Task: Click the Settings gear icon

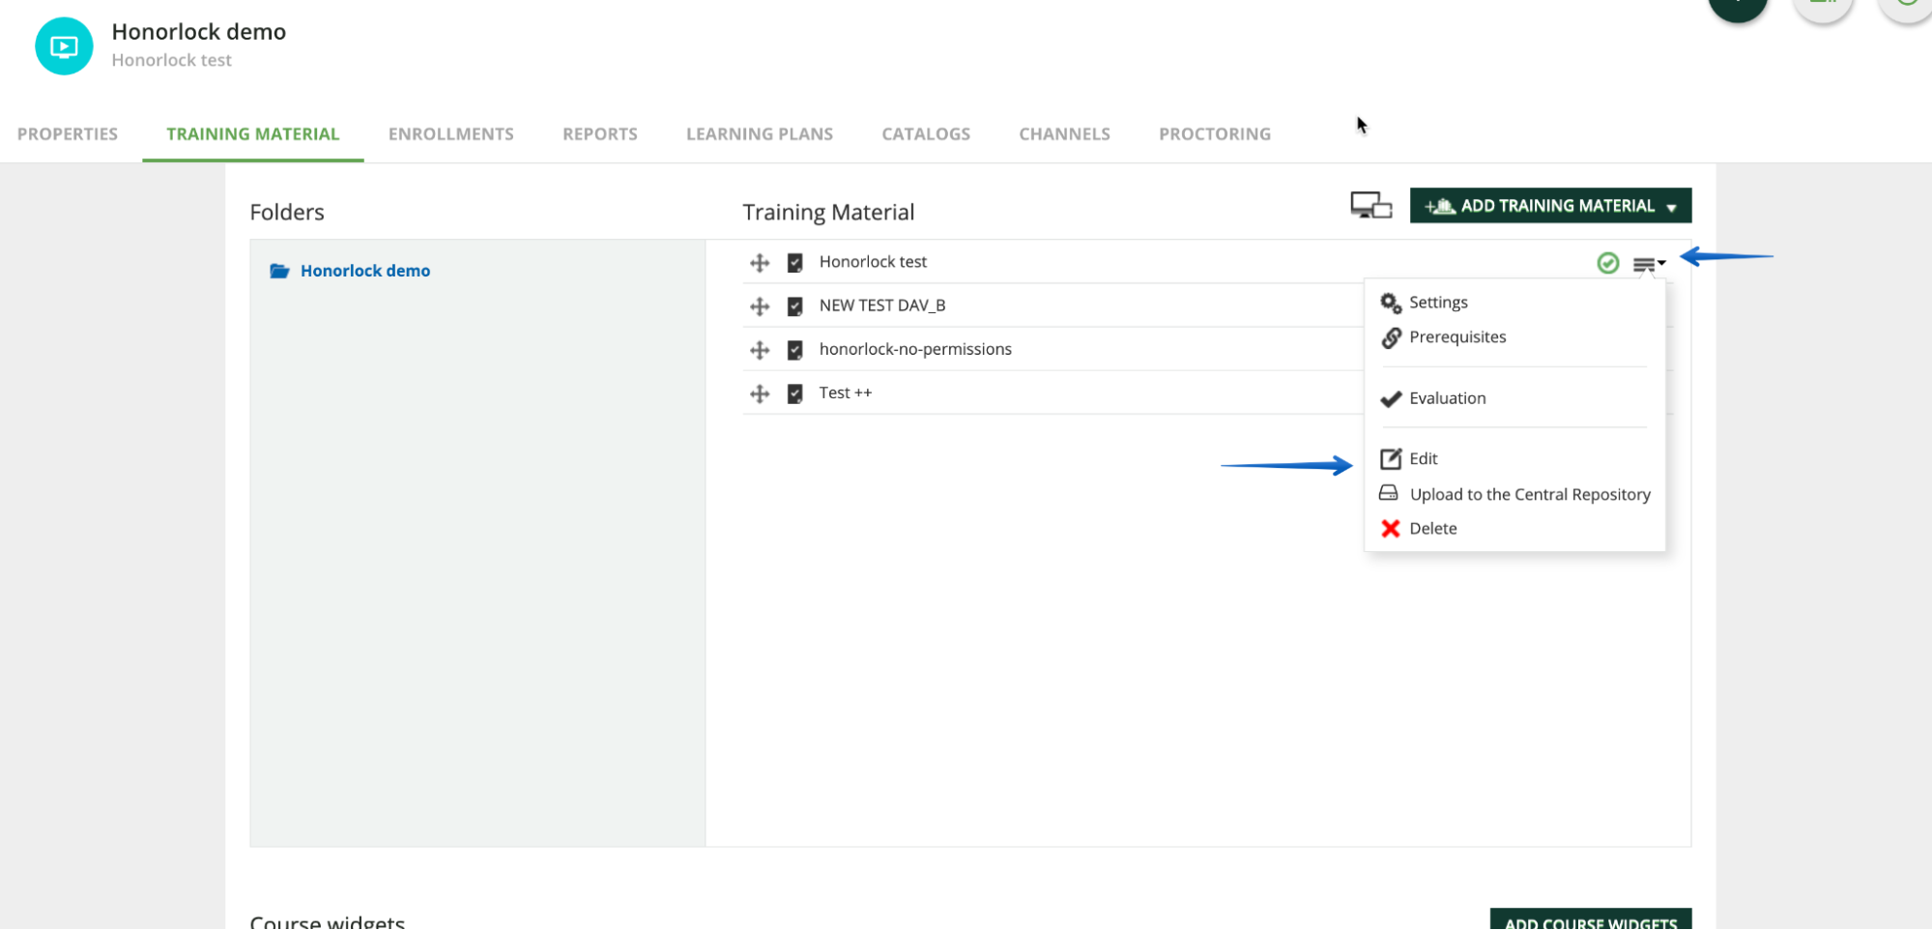Action: [x=1391, y=304]
